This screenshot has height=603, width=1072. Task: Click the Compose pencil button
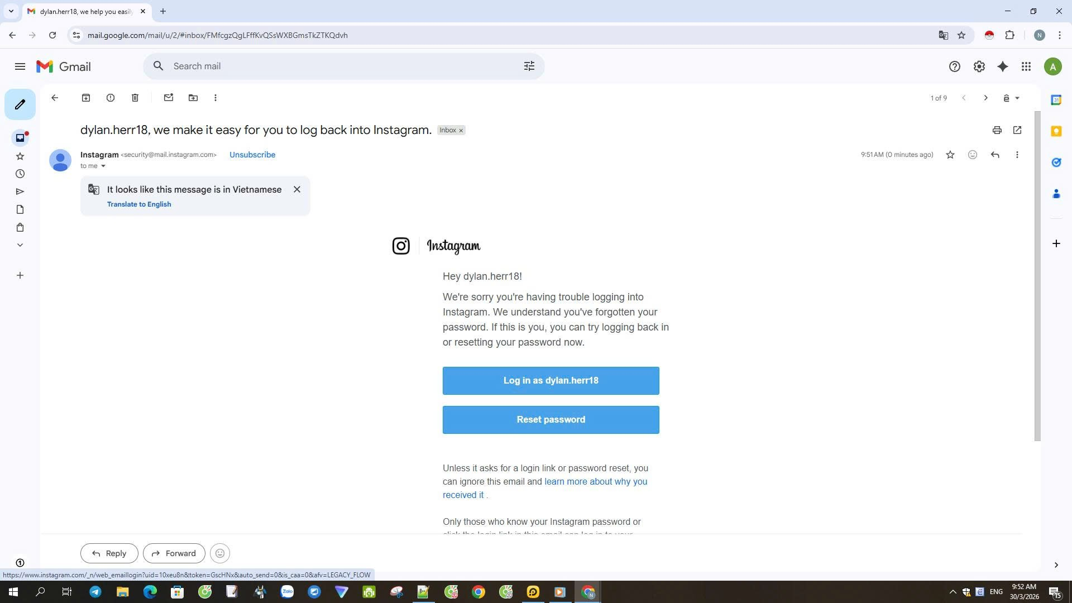20,104
